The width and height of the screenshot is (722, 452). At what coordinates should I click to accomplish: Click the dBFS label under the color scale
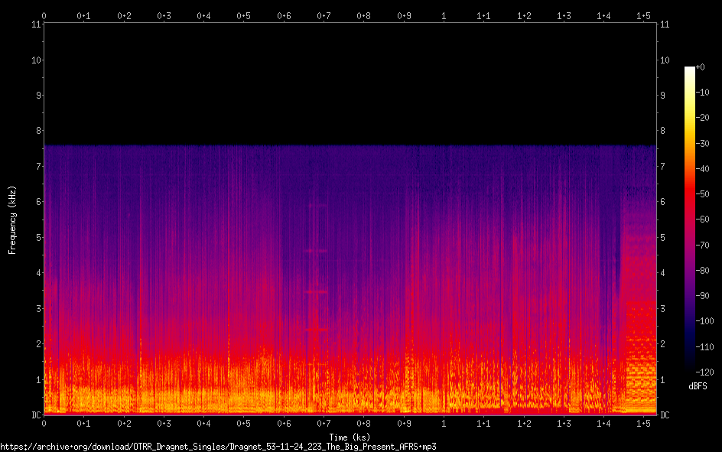[697, 386]
